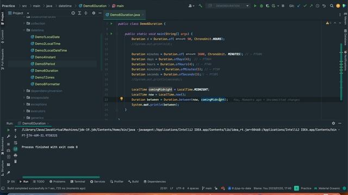
Task: Open Search Everywhere magnifier icon
Action: point(332,6)
